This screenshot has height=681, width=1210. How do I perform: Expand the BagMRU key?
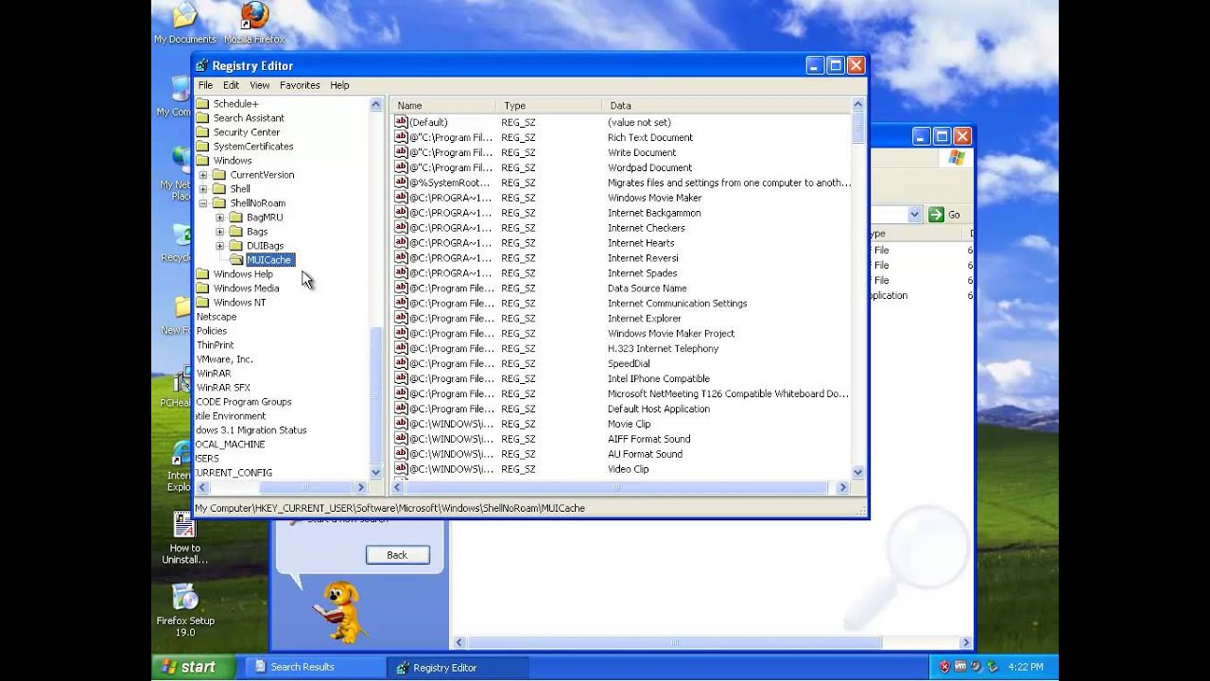point(220,218)
